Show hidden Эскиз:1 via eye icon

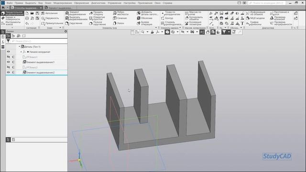[9, 57]
